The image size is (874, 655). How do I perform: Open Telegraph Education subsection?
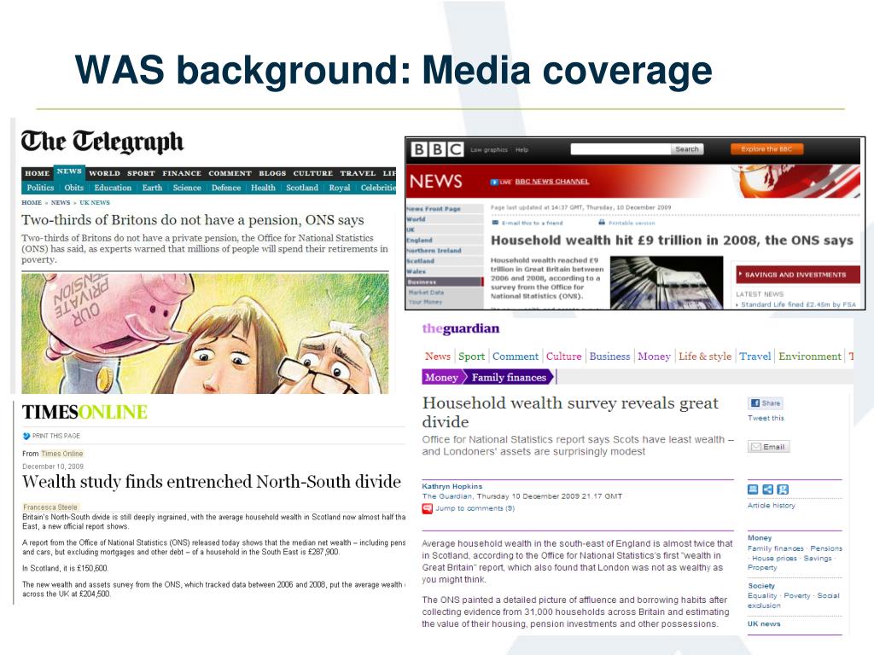[113, 188]
